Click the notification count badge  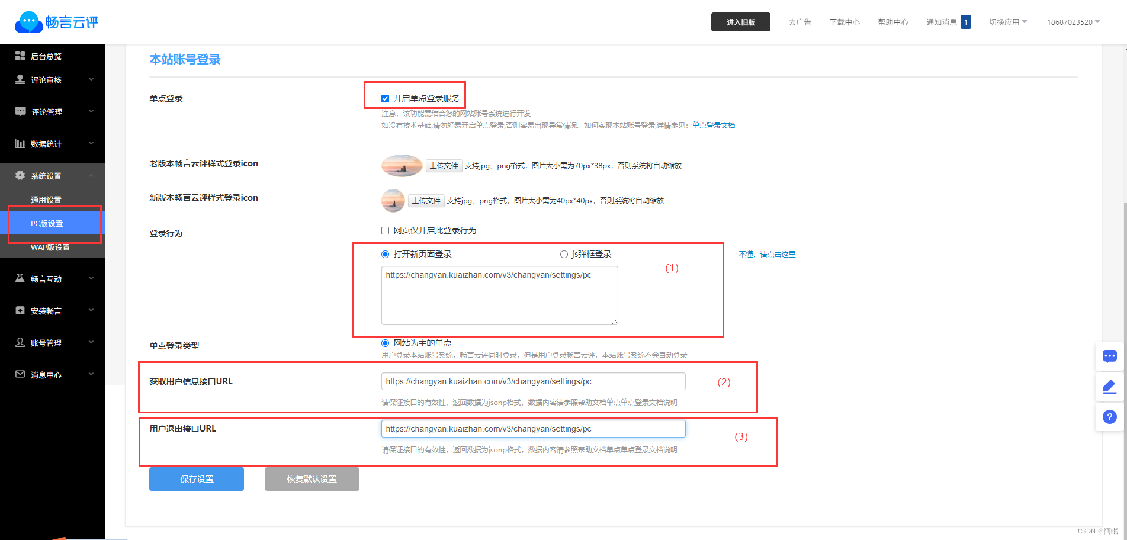[966, 22]
